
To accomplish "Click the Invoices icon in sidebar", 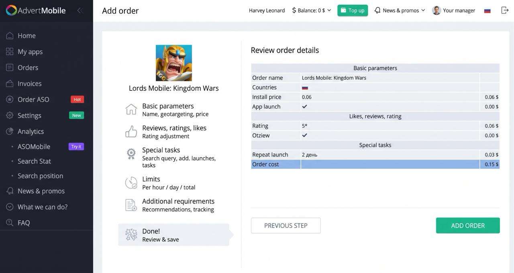I will click(10, 84).
